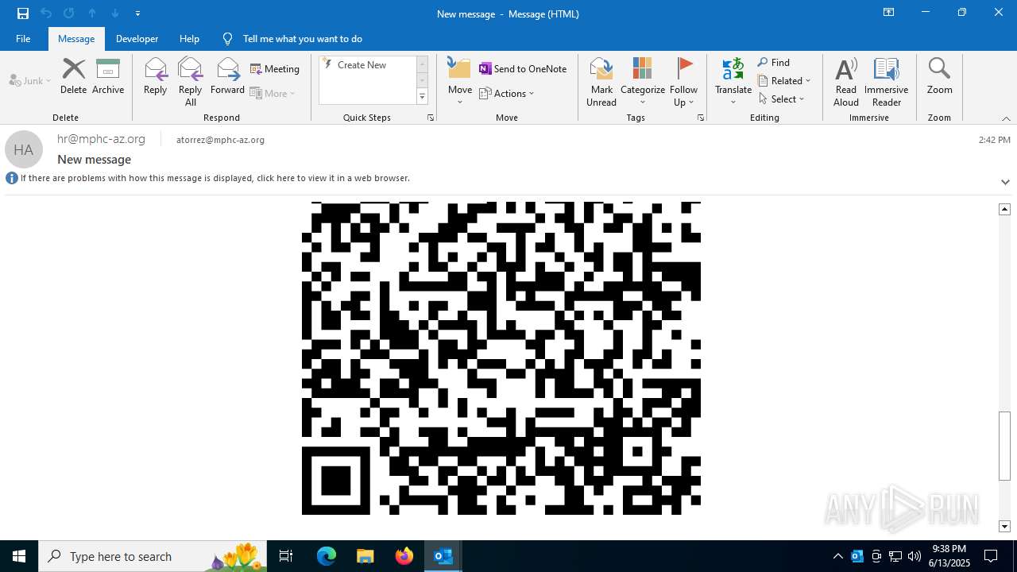
Task: Send message to OneNote
Action: 523,69
